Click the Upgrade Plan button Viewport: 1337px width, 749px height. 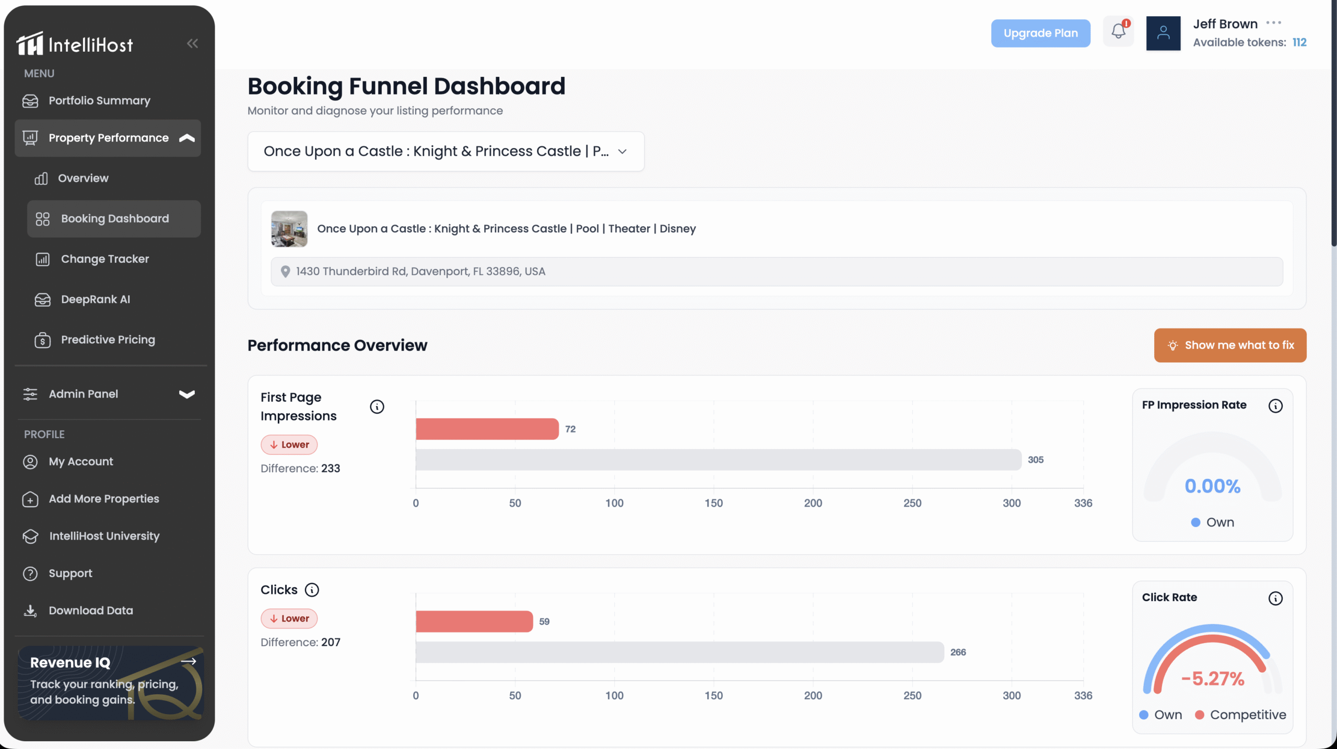(1040, 33)
